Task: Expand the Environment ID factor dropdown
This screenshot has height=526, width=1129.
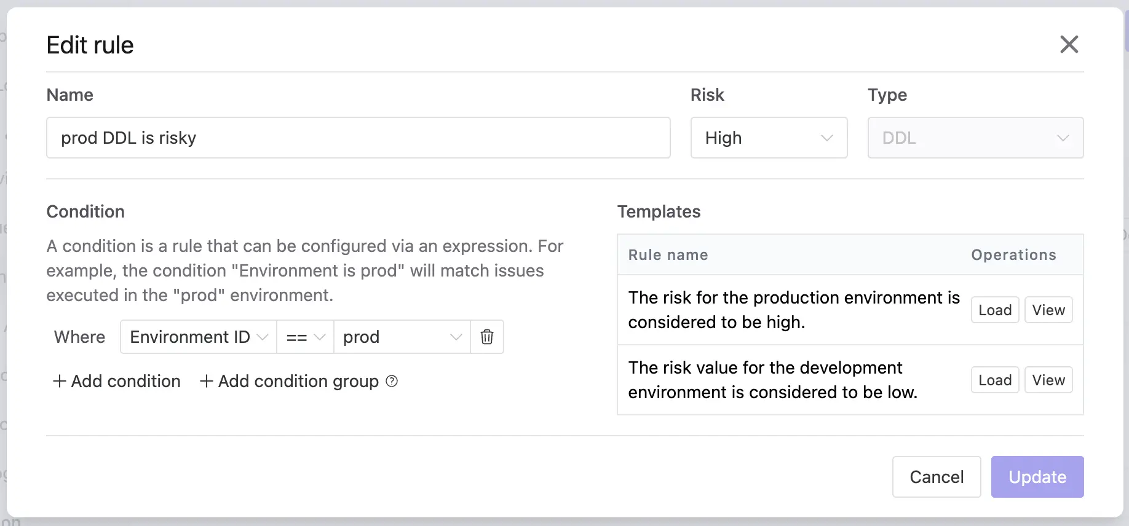Action: tap(198, 337)
